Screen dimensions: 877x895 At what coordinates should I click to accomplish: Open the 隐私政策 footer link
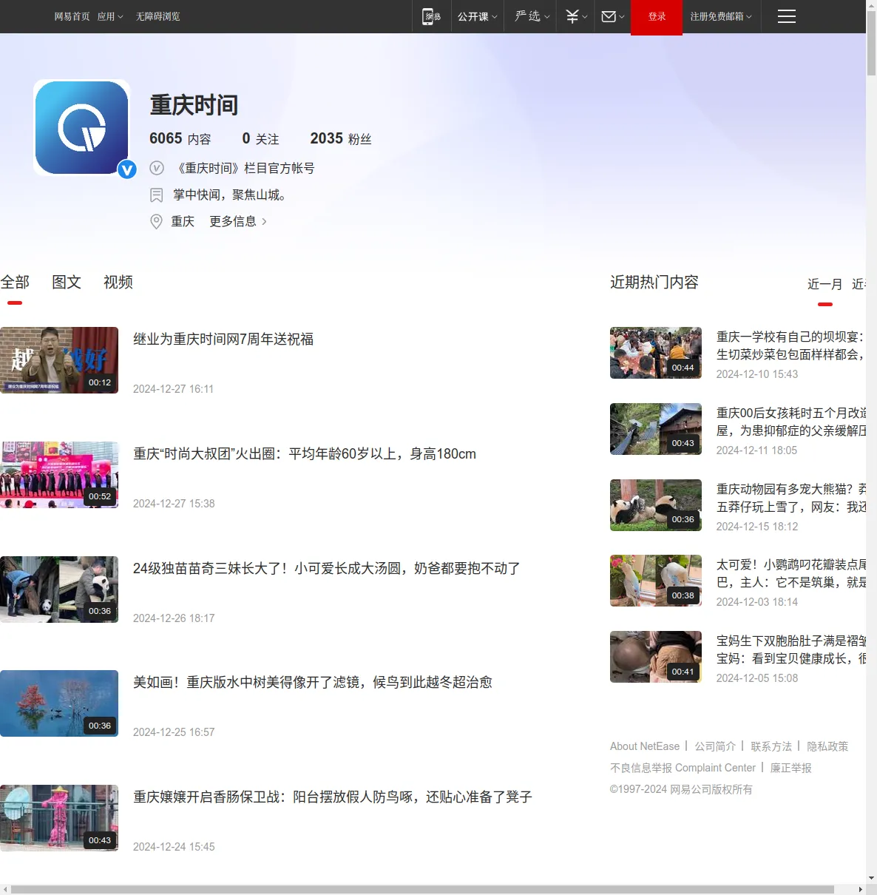(827, 746)
